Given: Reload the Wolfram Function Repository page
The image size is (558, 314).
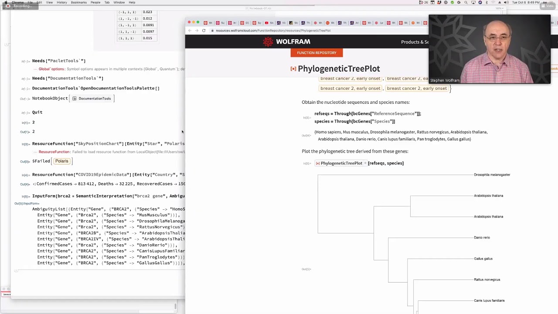Looking at the screenshot, I should point(204,31).
